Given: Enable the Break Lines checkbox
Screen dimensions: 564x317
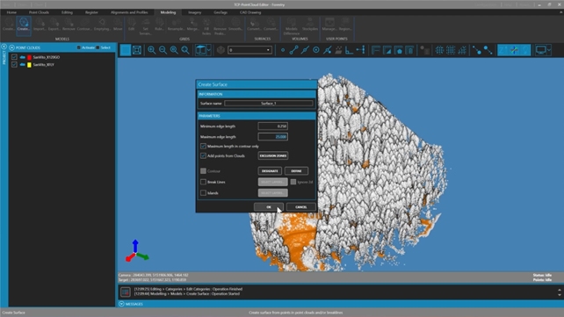Looking at the screenshot, I should click(203, 182).
